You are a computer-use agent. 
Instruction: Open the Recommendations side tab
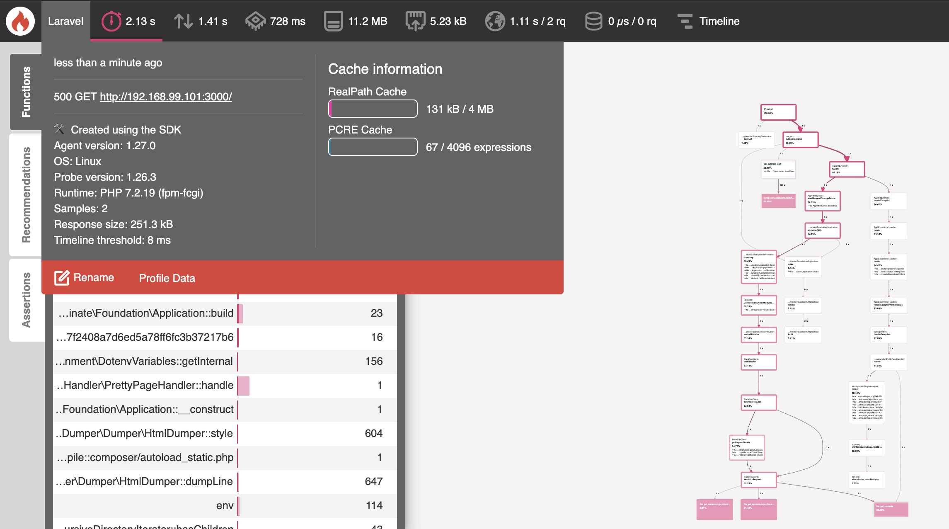pos(26,195)
